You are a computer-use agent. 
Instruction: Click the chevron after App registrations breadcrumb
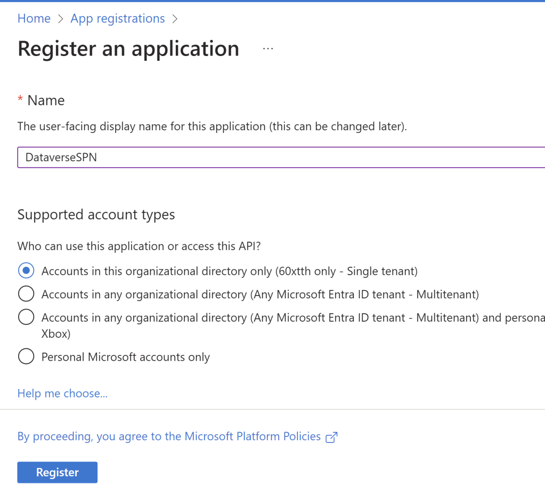pos(175,19)
